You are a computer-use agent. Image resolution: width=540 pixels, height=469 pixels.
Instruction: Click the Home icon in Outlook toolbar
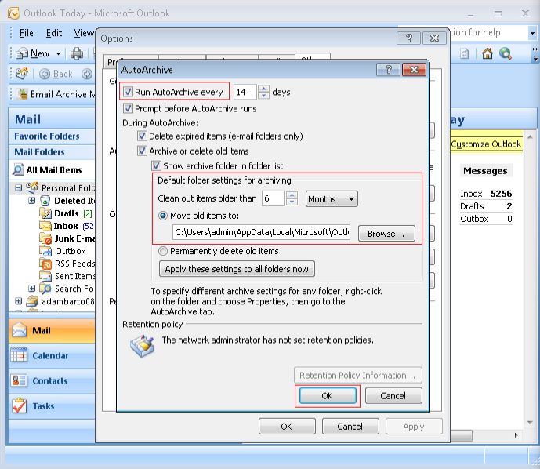pos(487,53)
